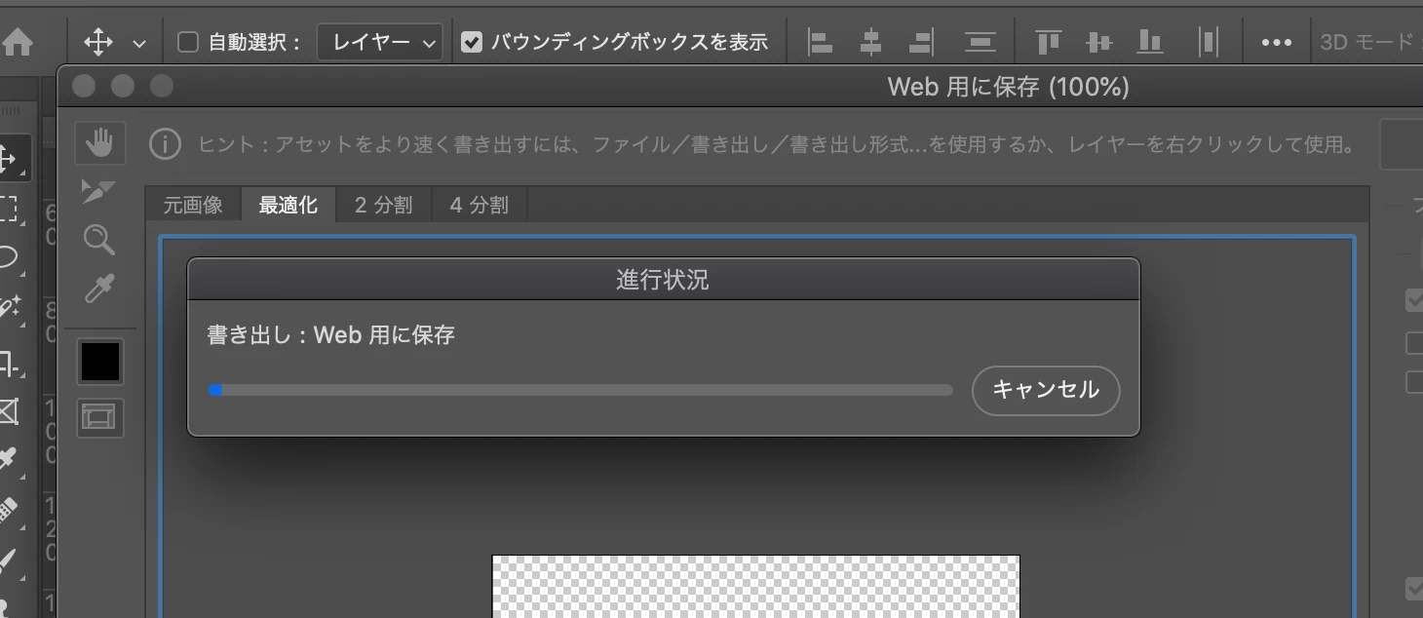Select the Zoom tool in Save for Web
This screenshot has height=618, width=1423.
99,240
